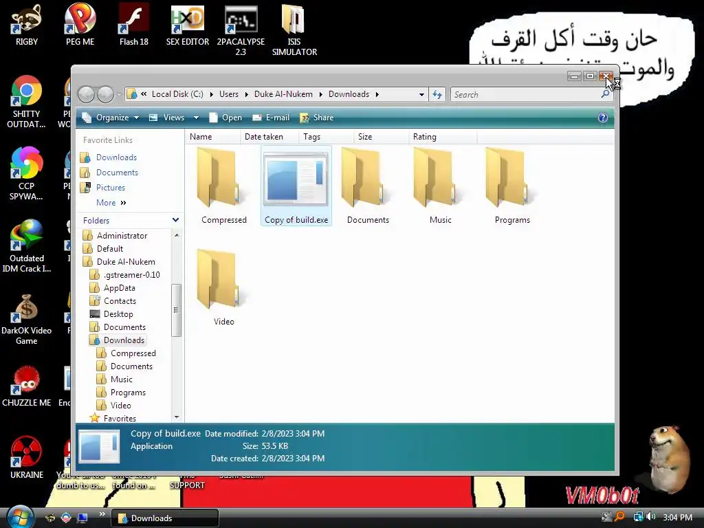Select the Documents folder in file list
Viewport: 704px width, 528px height.
[368, 186]
